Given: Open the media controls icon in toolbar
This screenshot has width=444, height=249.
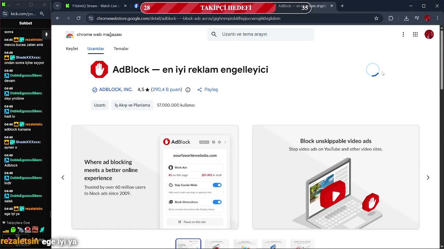Looking at the screenshot, I should [x=417, y=18].
